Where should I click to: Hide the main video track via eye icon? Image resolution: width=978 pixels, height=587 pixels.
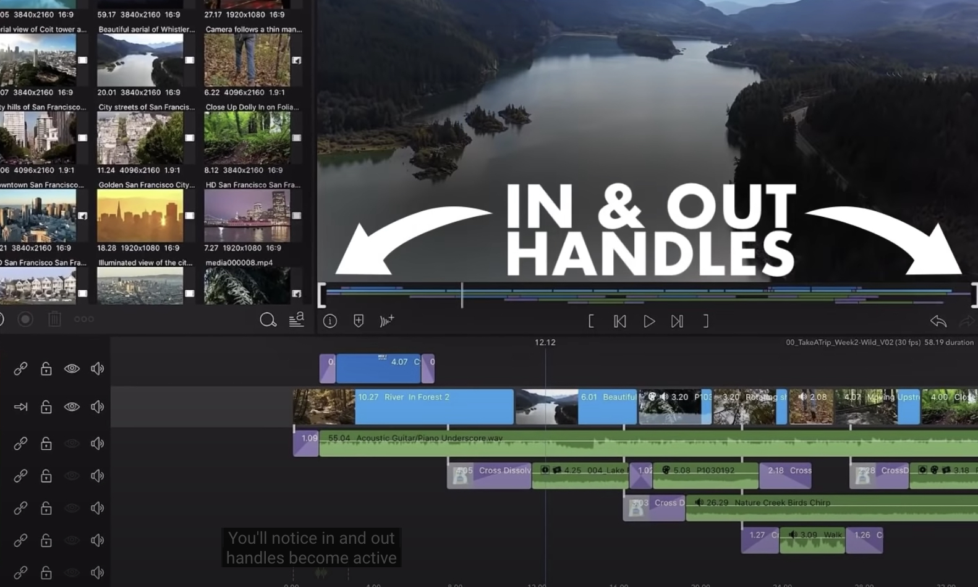tap(72, 407)
